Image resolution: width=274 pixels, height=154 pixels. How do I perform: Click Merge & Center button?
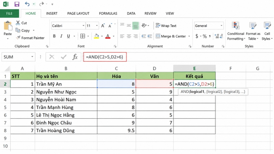171,36
